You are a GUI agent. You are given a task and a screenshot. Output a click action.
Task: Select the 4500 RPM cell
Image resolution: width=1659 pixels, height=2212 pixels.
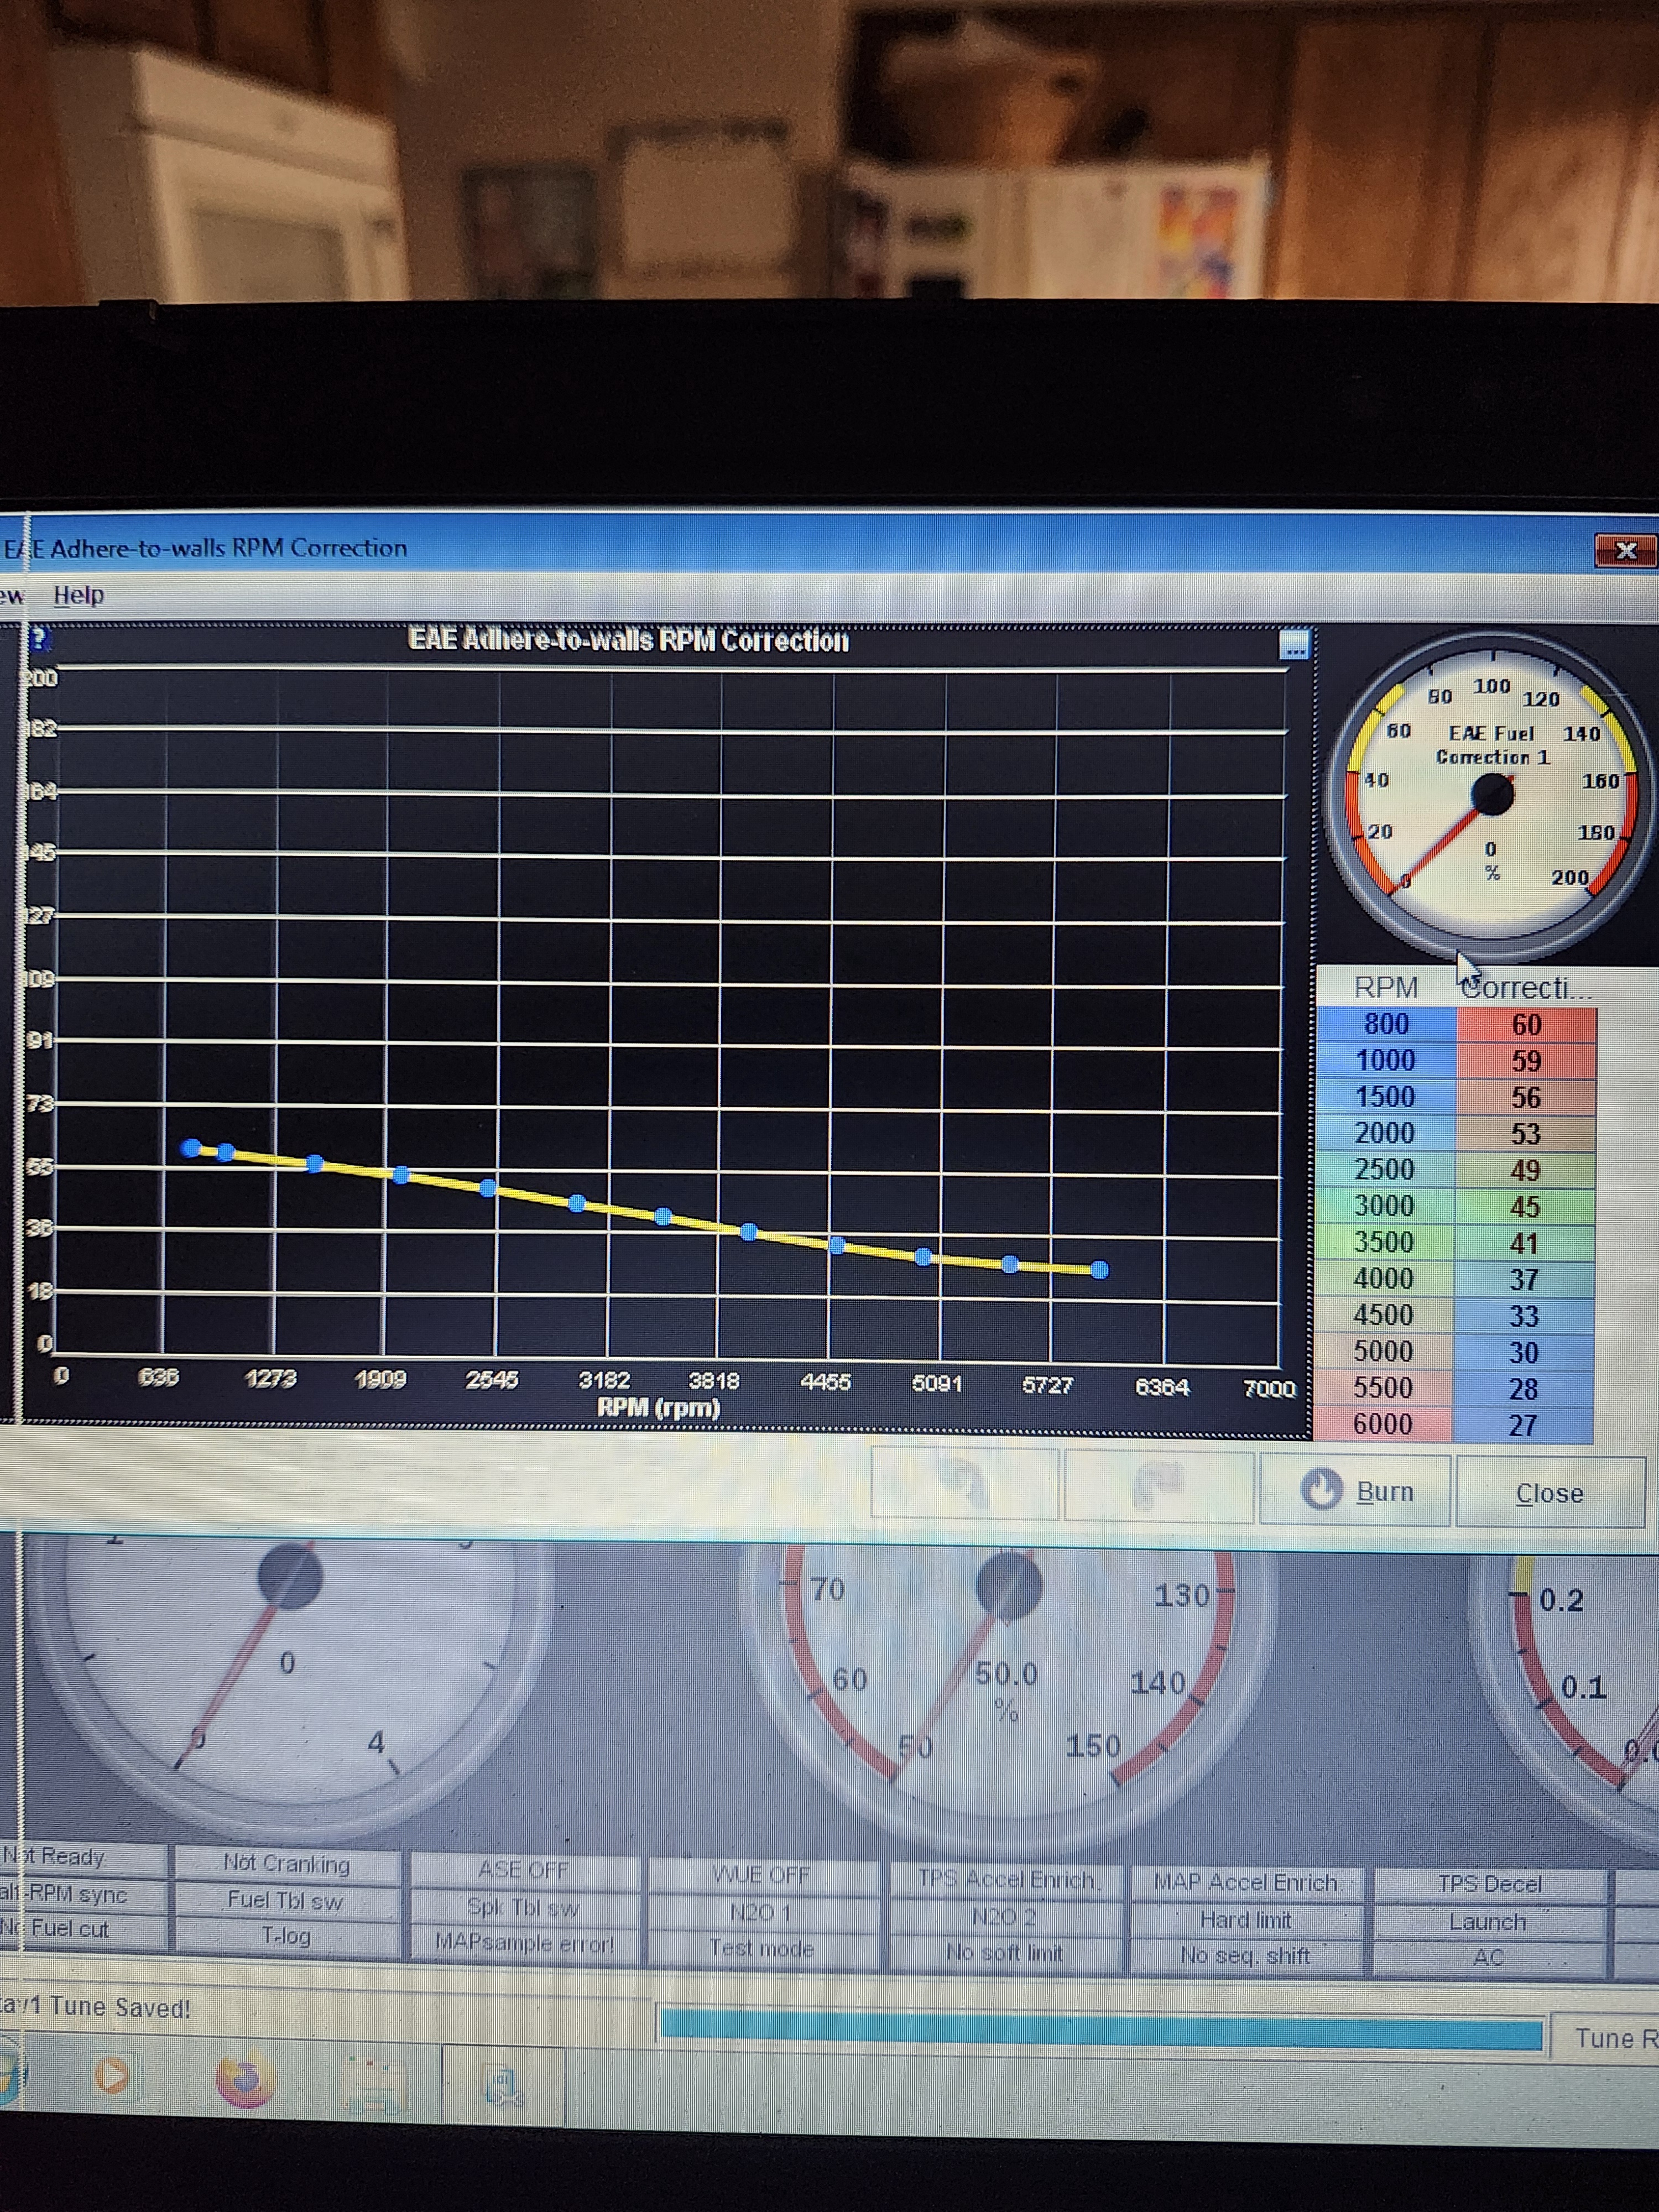pos(1383,1314)
